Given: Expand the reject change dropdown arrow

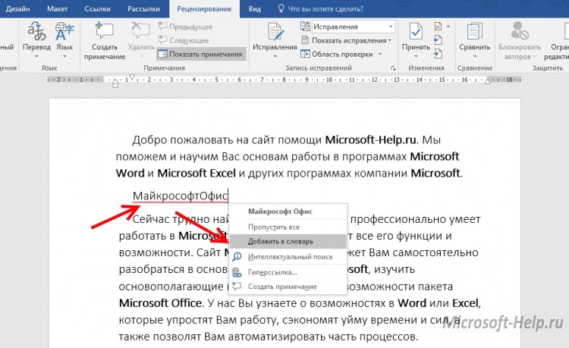Looking at the screenshot, I should (x=448, y=27).
